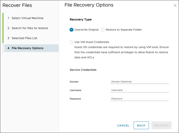Click the Recovery Type heading
This screenshot has width=179, height=133.
point(81,20)
